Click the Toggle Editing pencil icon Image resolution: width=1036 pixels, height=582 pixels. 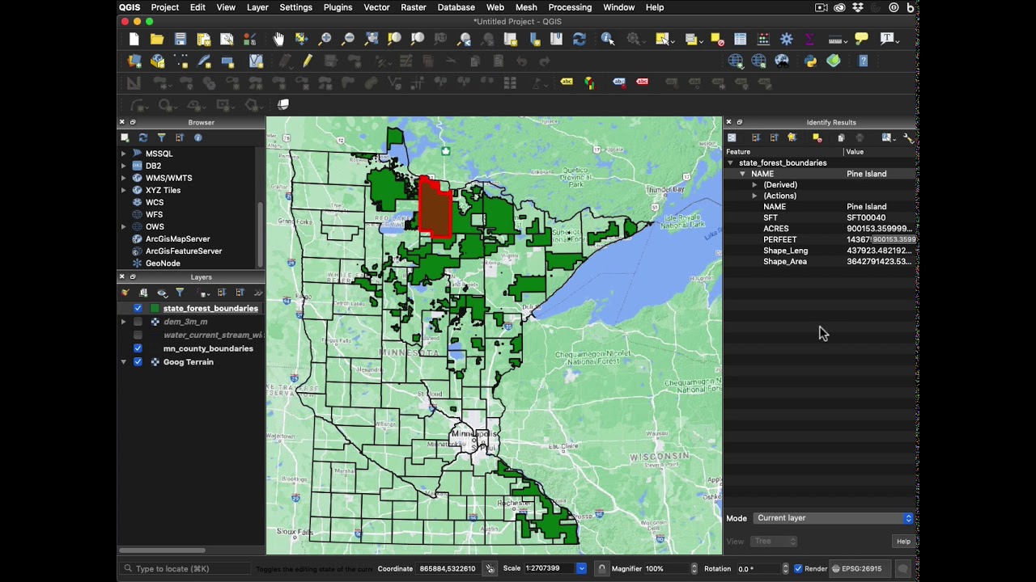tap(308, 61)
